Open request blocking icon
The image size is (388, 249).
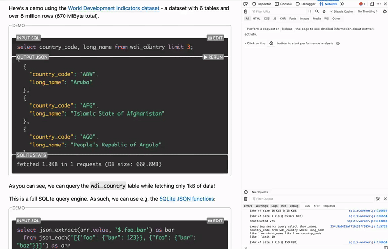click(324, 11)
